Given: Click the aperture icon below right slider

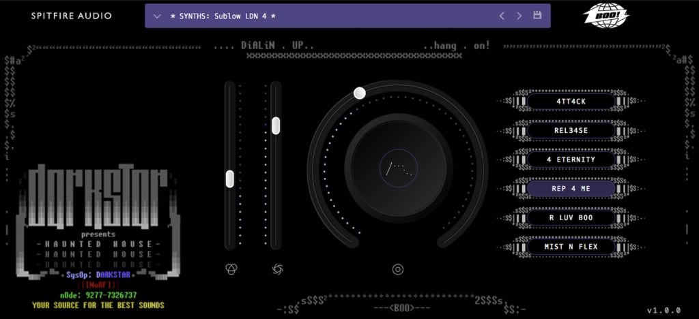Looking at the screenshot, I should [276, 269].
